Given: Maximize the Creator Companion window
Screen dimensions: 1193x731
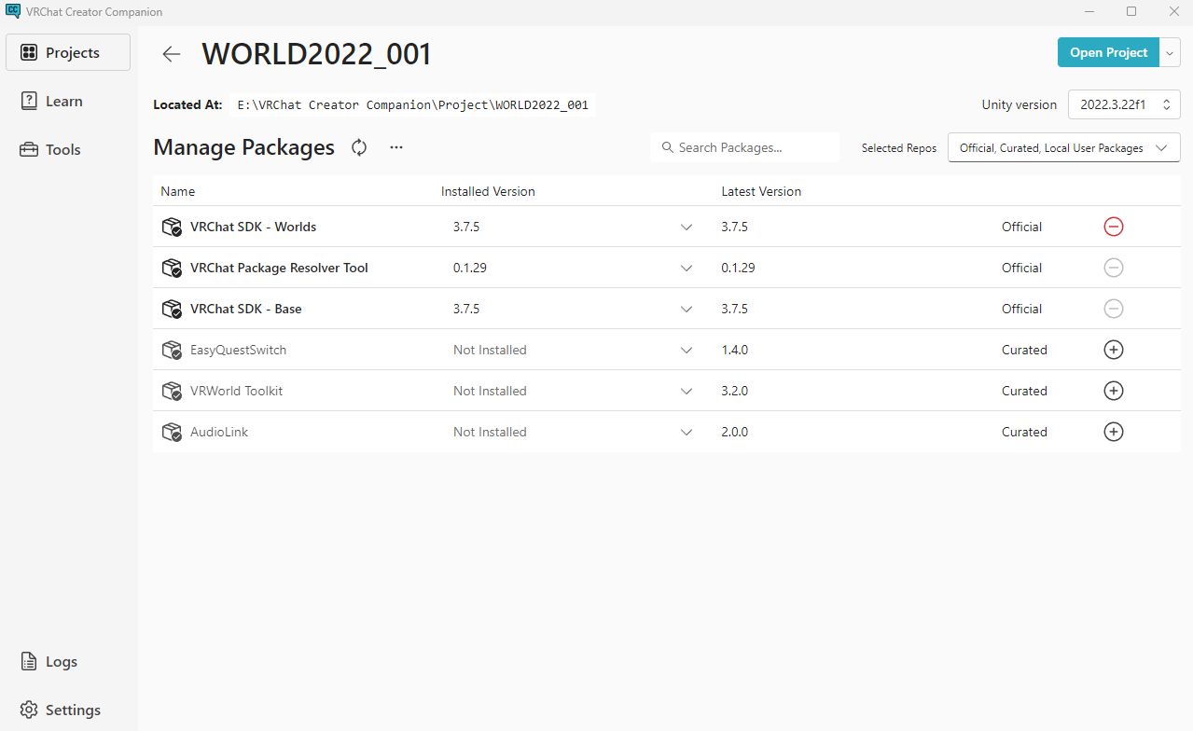Looking at the screenshot, I should pyautogui.click(x=1131, y=11).
